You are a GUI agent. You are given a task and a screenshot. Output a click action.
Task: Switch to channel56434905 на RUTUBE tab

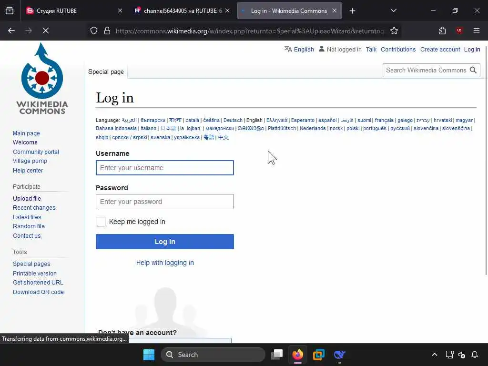tap(182, 10)
